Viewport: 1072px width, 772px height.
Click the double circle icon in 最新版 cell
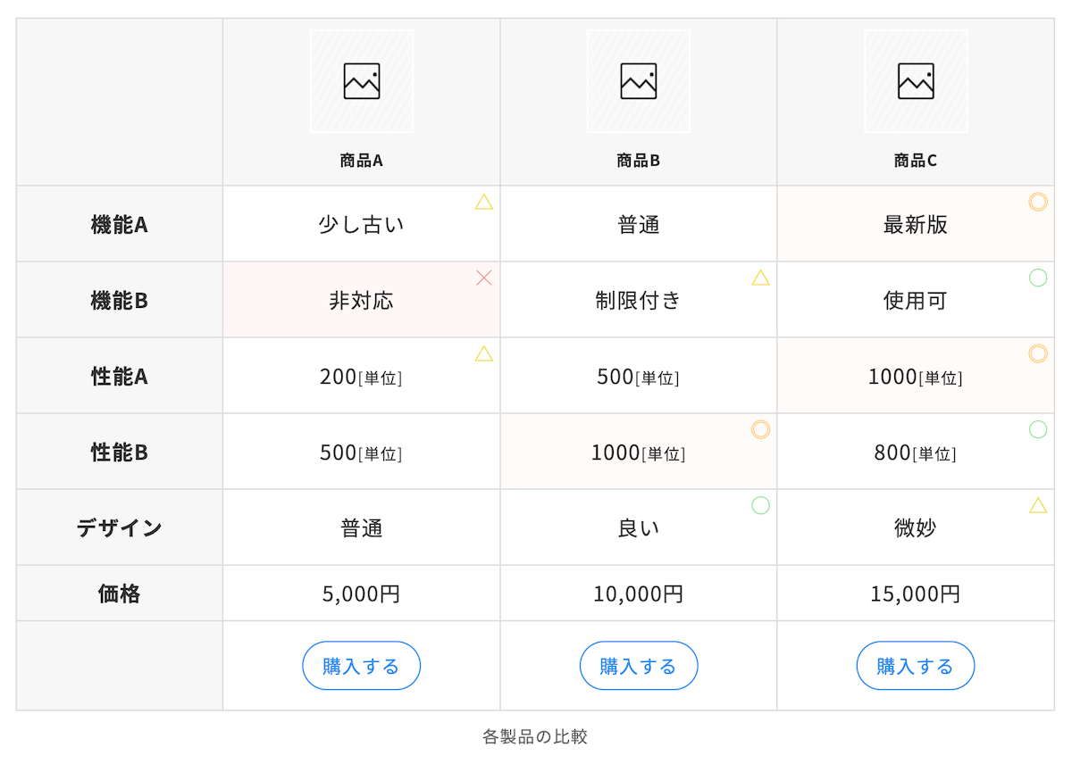tap(1038, 202)
